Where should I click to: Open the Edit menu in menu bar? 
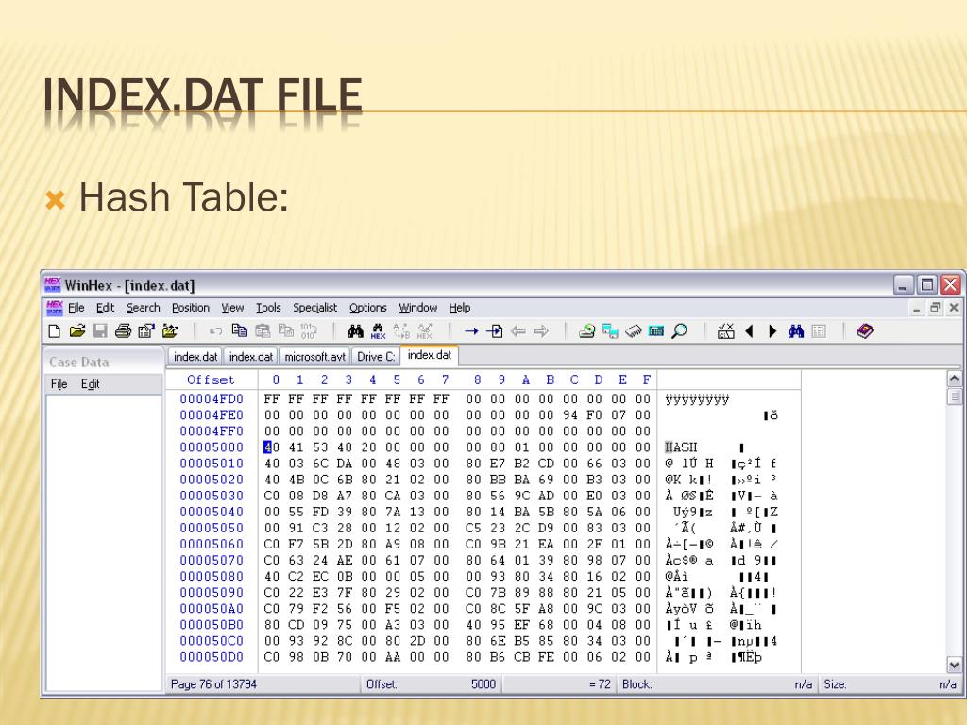tap(105, 307)
